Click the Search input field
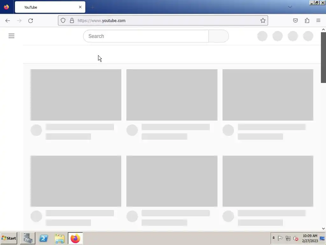 146,36
